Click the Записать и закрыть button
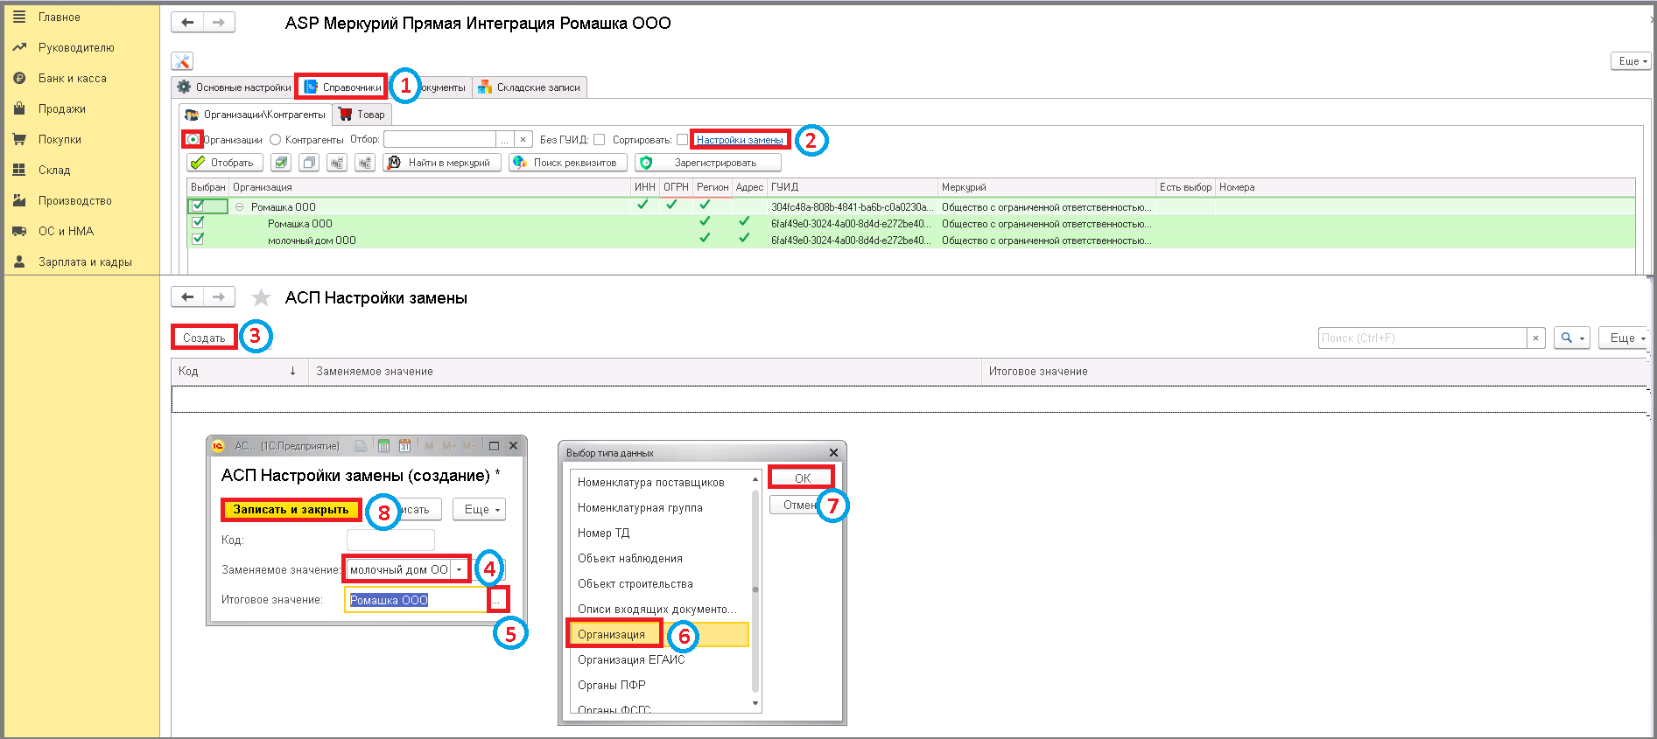1657x739 pixels. 291,509
